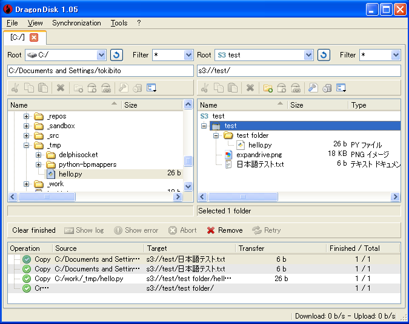
Task: Open the S3 test Root dropdown
Action: (308, 55)
